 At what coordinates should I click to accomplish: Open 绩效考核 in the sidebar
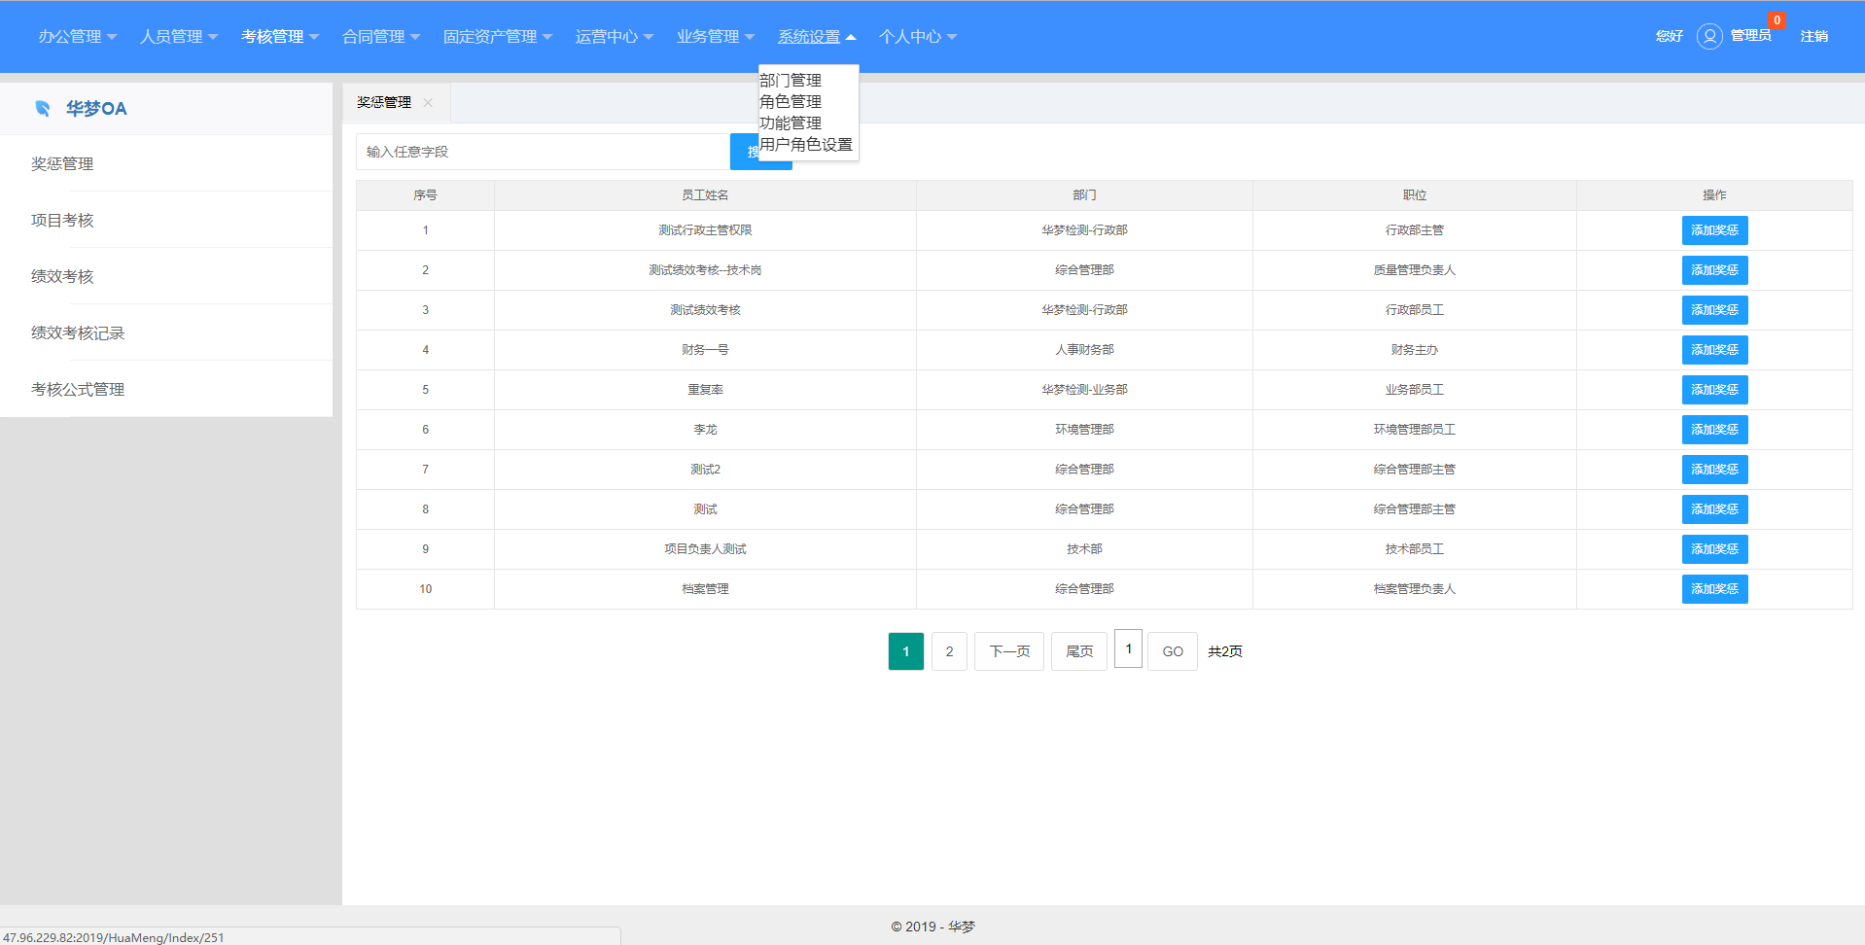coord(62,276)
